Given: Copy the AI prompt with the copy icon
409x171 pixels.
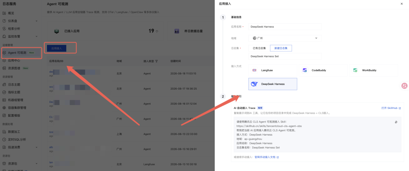Looking at the screenshot, I should [396, 122].
